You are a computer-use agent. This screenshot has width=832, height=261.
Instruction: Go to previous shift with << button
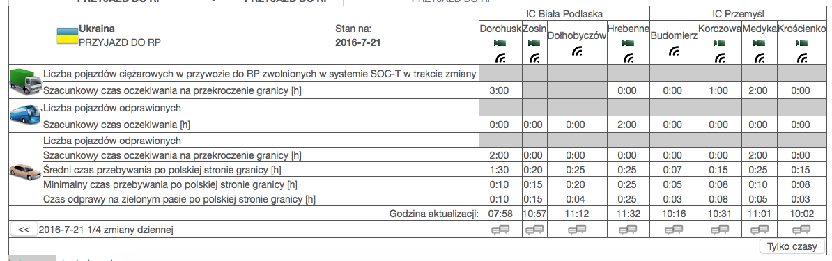click(x=24, y=230)
